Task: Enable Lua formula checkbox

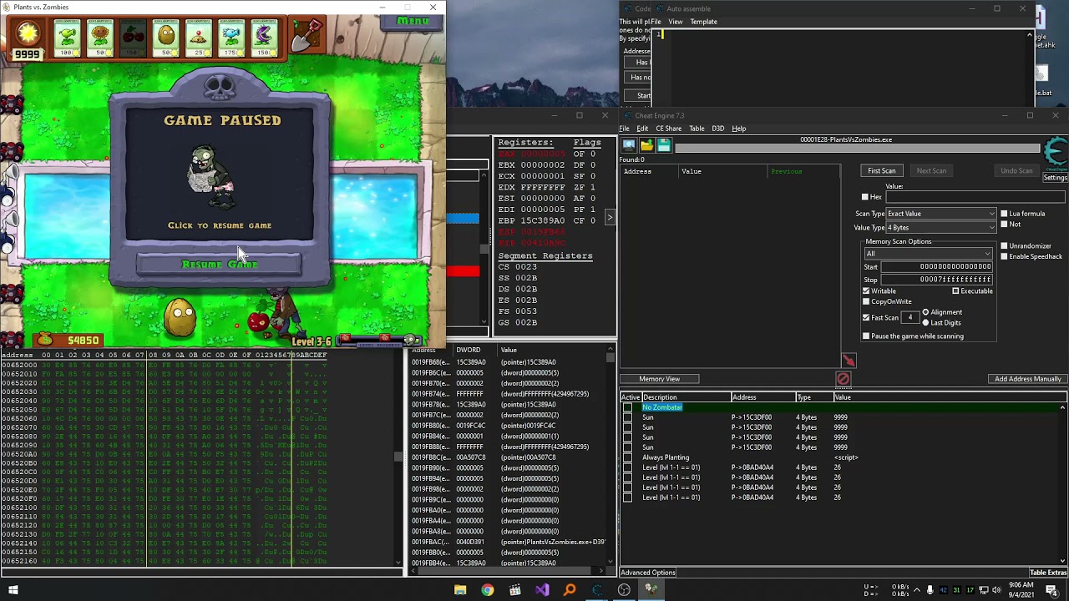Action: tap(1004, 214)
